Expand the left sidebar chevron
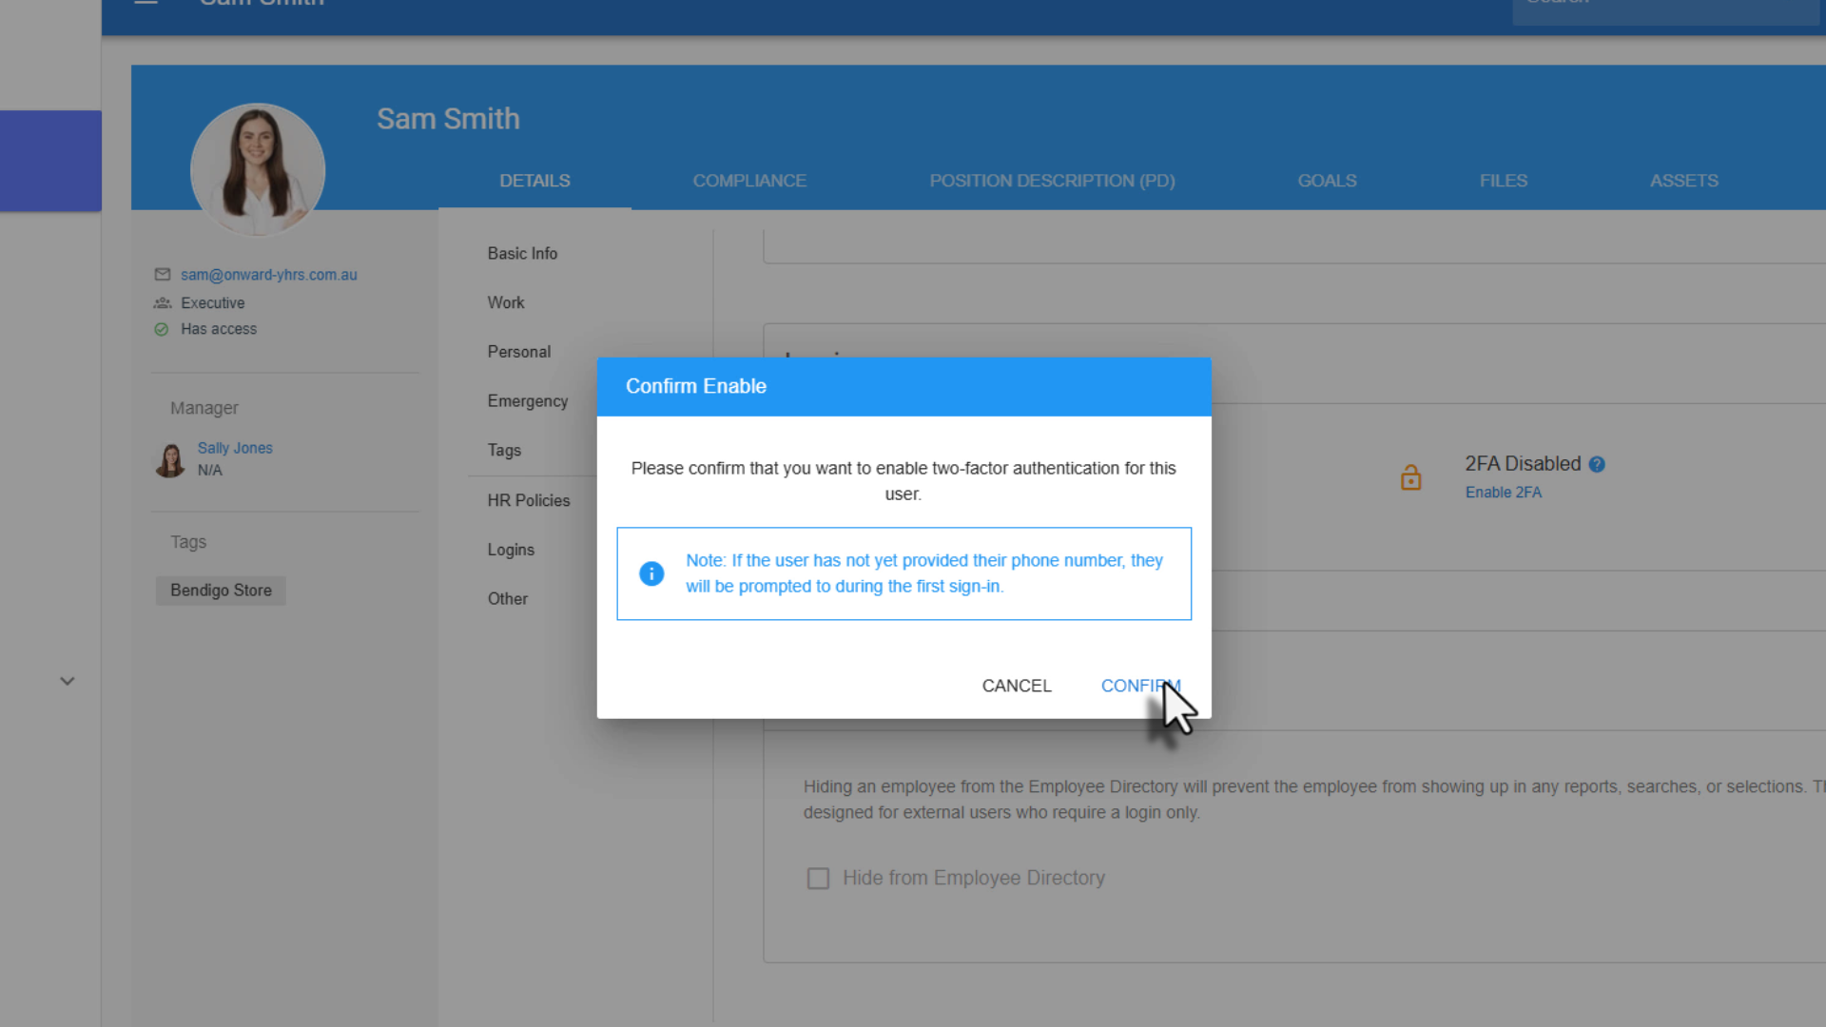 (x=68, y=681)
